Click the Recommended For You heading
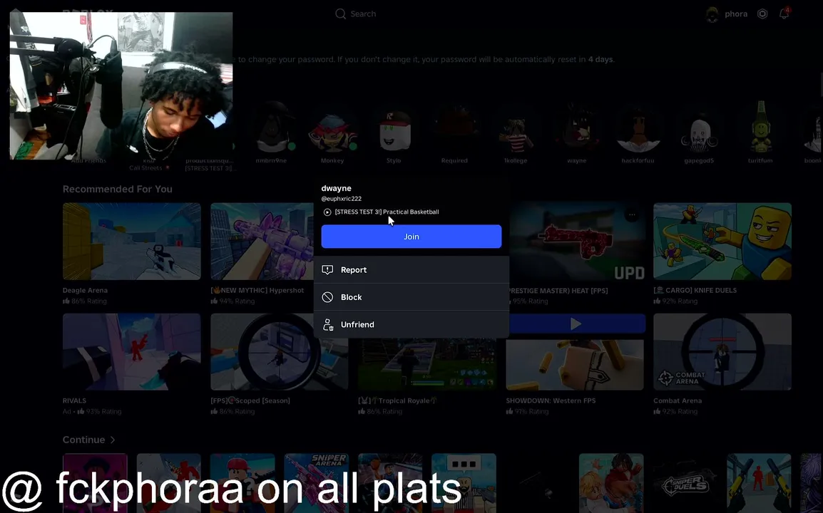This screenshot has height=513, width=823. [x=118, y=189]
